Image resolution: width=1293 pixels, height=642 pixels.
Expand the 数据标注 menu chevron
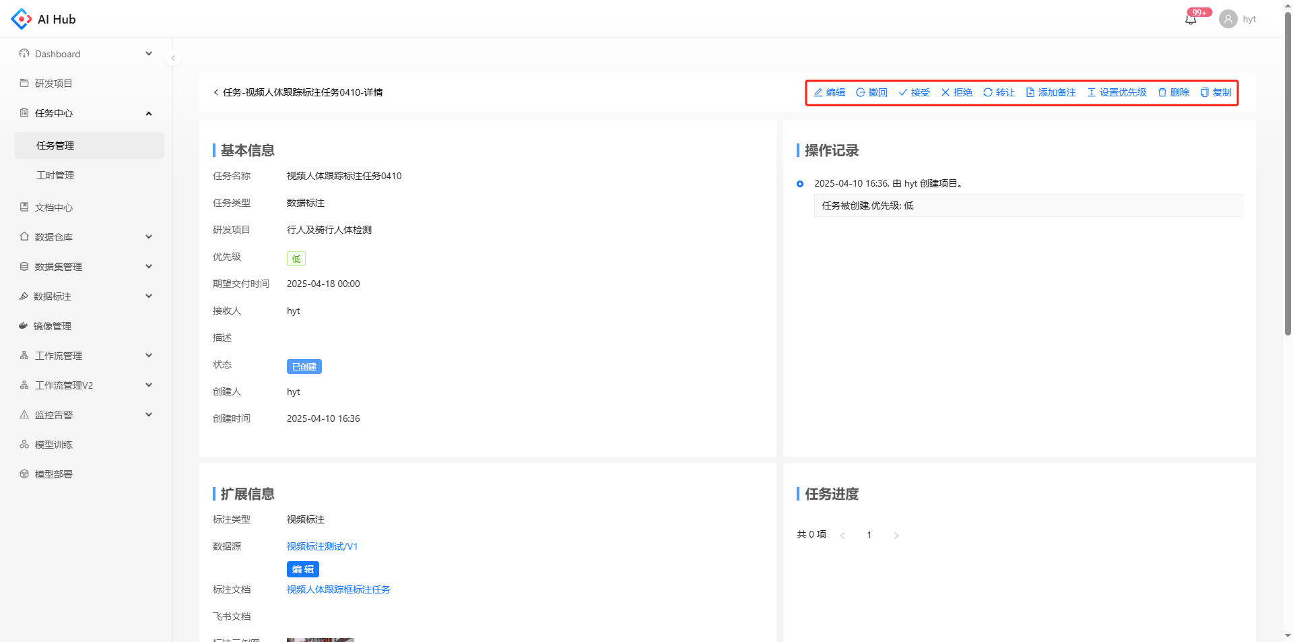point(149,296)
